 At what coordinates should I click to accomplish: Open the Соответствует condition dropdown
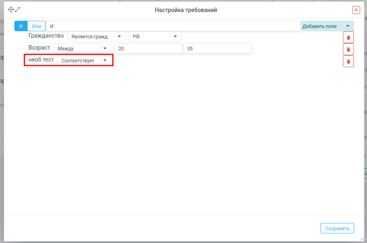(85, 60)
